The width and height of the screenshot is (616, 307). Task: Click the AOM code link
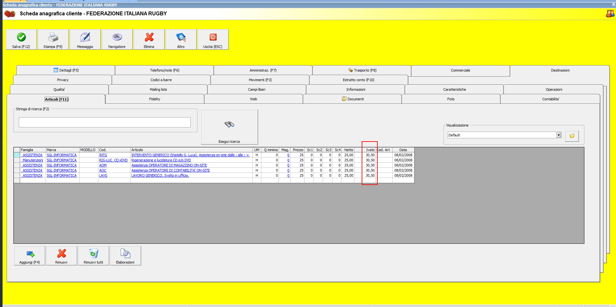pyautogui.click(x=103, y=165)
